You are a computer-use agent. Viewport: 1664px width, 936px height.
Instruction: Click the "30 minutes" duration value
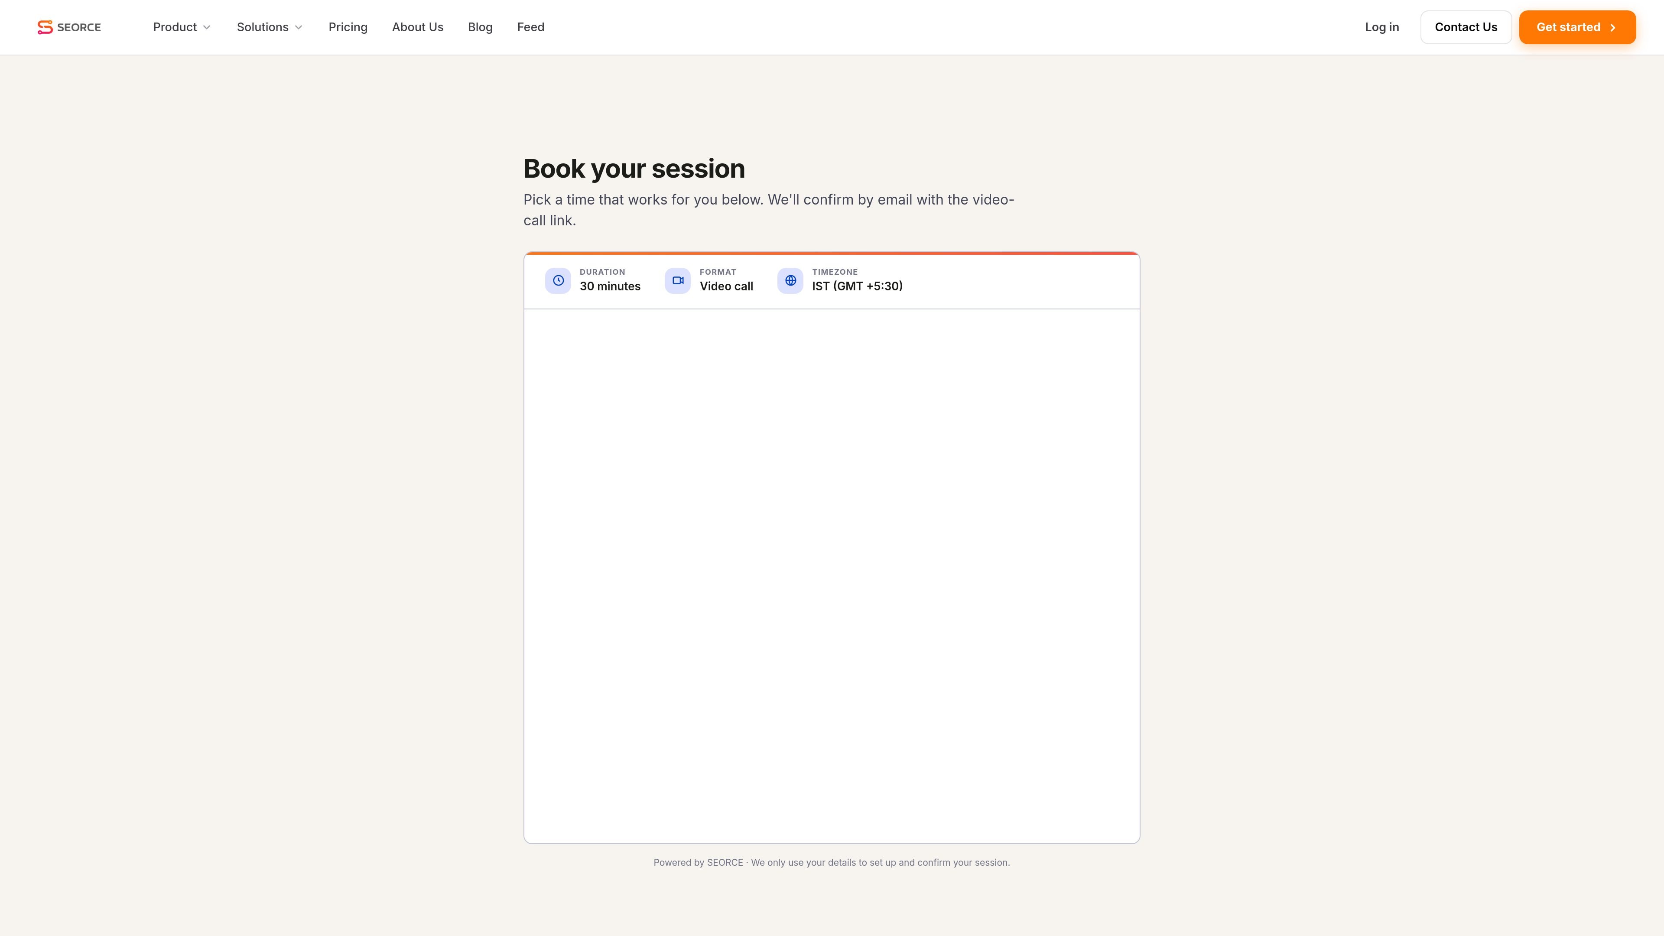point(610,286)
